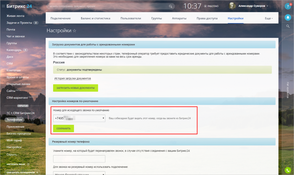Add Настройки page to favorites via star
Image resolution: width=294 pixels, height=175 pixels.
click(75, 30)
